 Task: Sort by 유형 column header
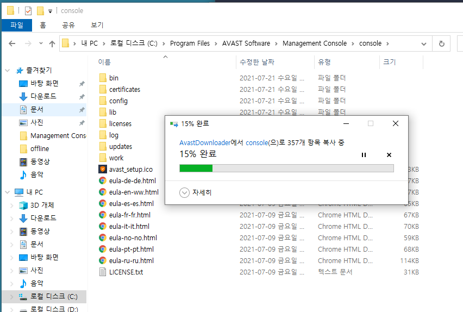[x=324, y=62]
